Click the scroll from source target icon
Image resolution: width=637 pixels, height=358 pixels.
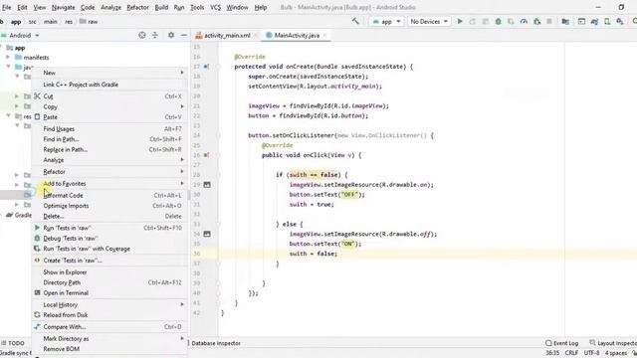coord(141,36)
